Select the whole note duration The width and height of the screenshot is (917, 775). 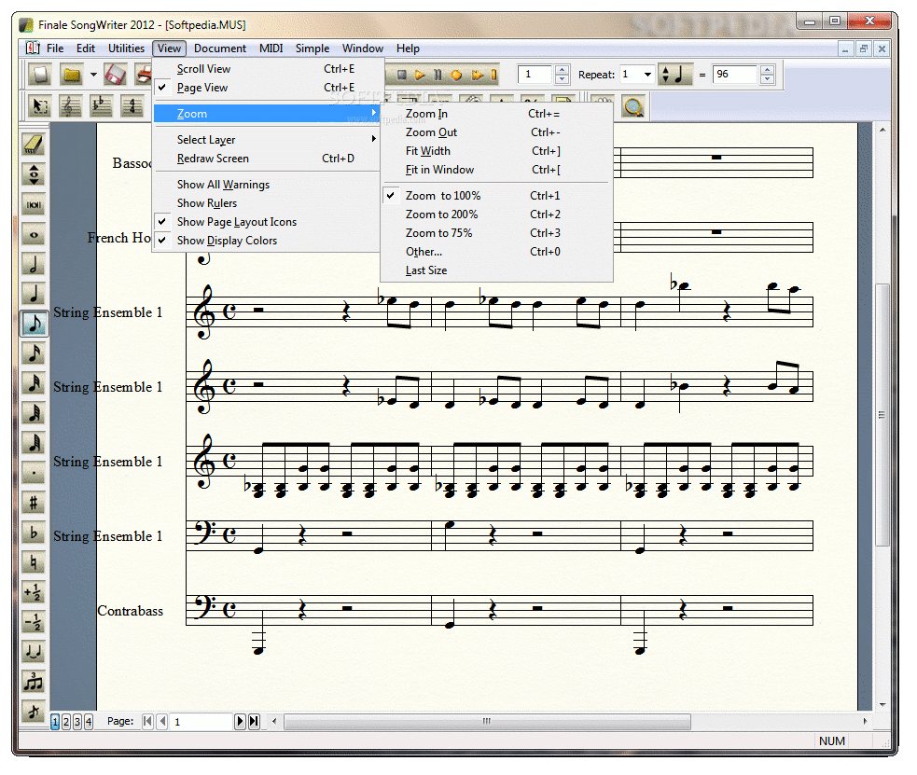(x=34, y=234)
